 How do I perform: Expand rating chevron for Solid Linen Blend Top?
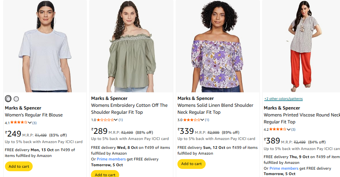(203, 120)
